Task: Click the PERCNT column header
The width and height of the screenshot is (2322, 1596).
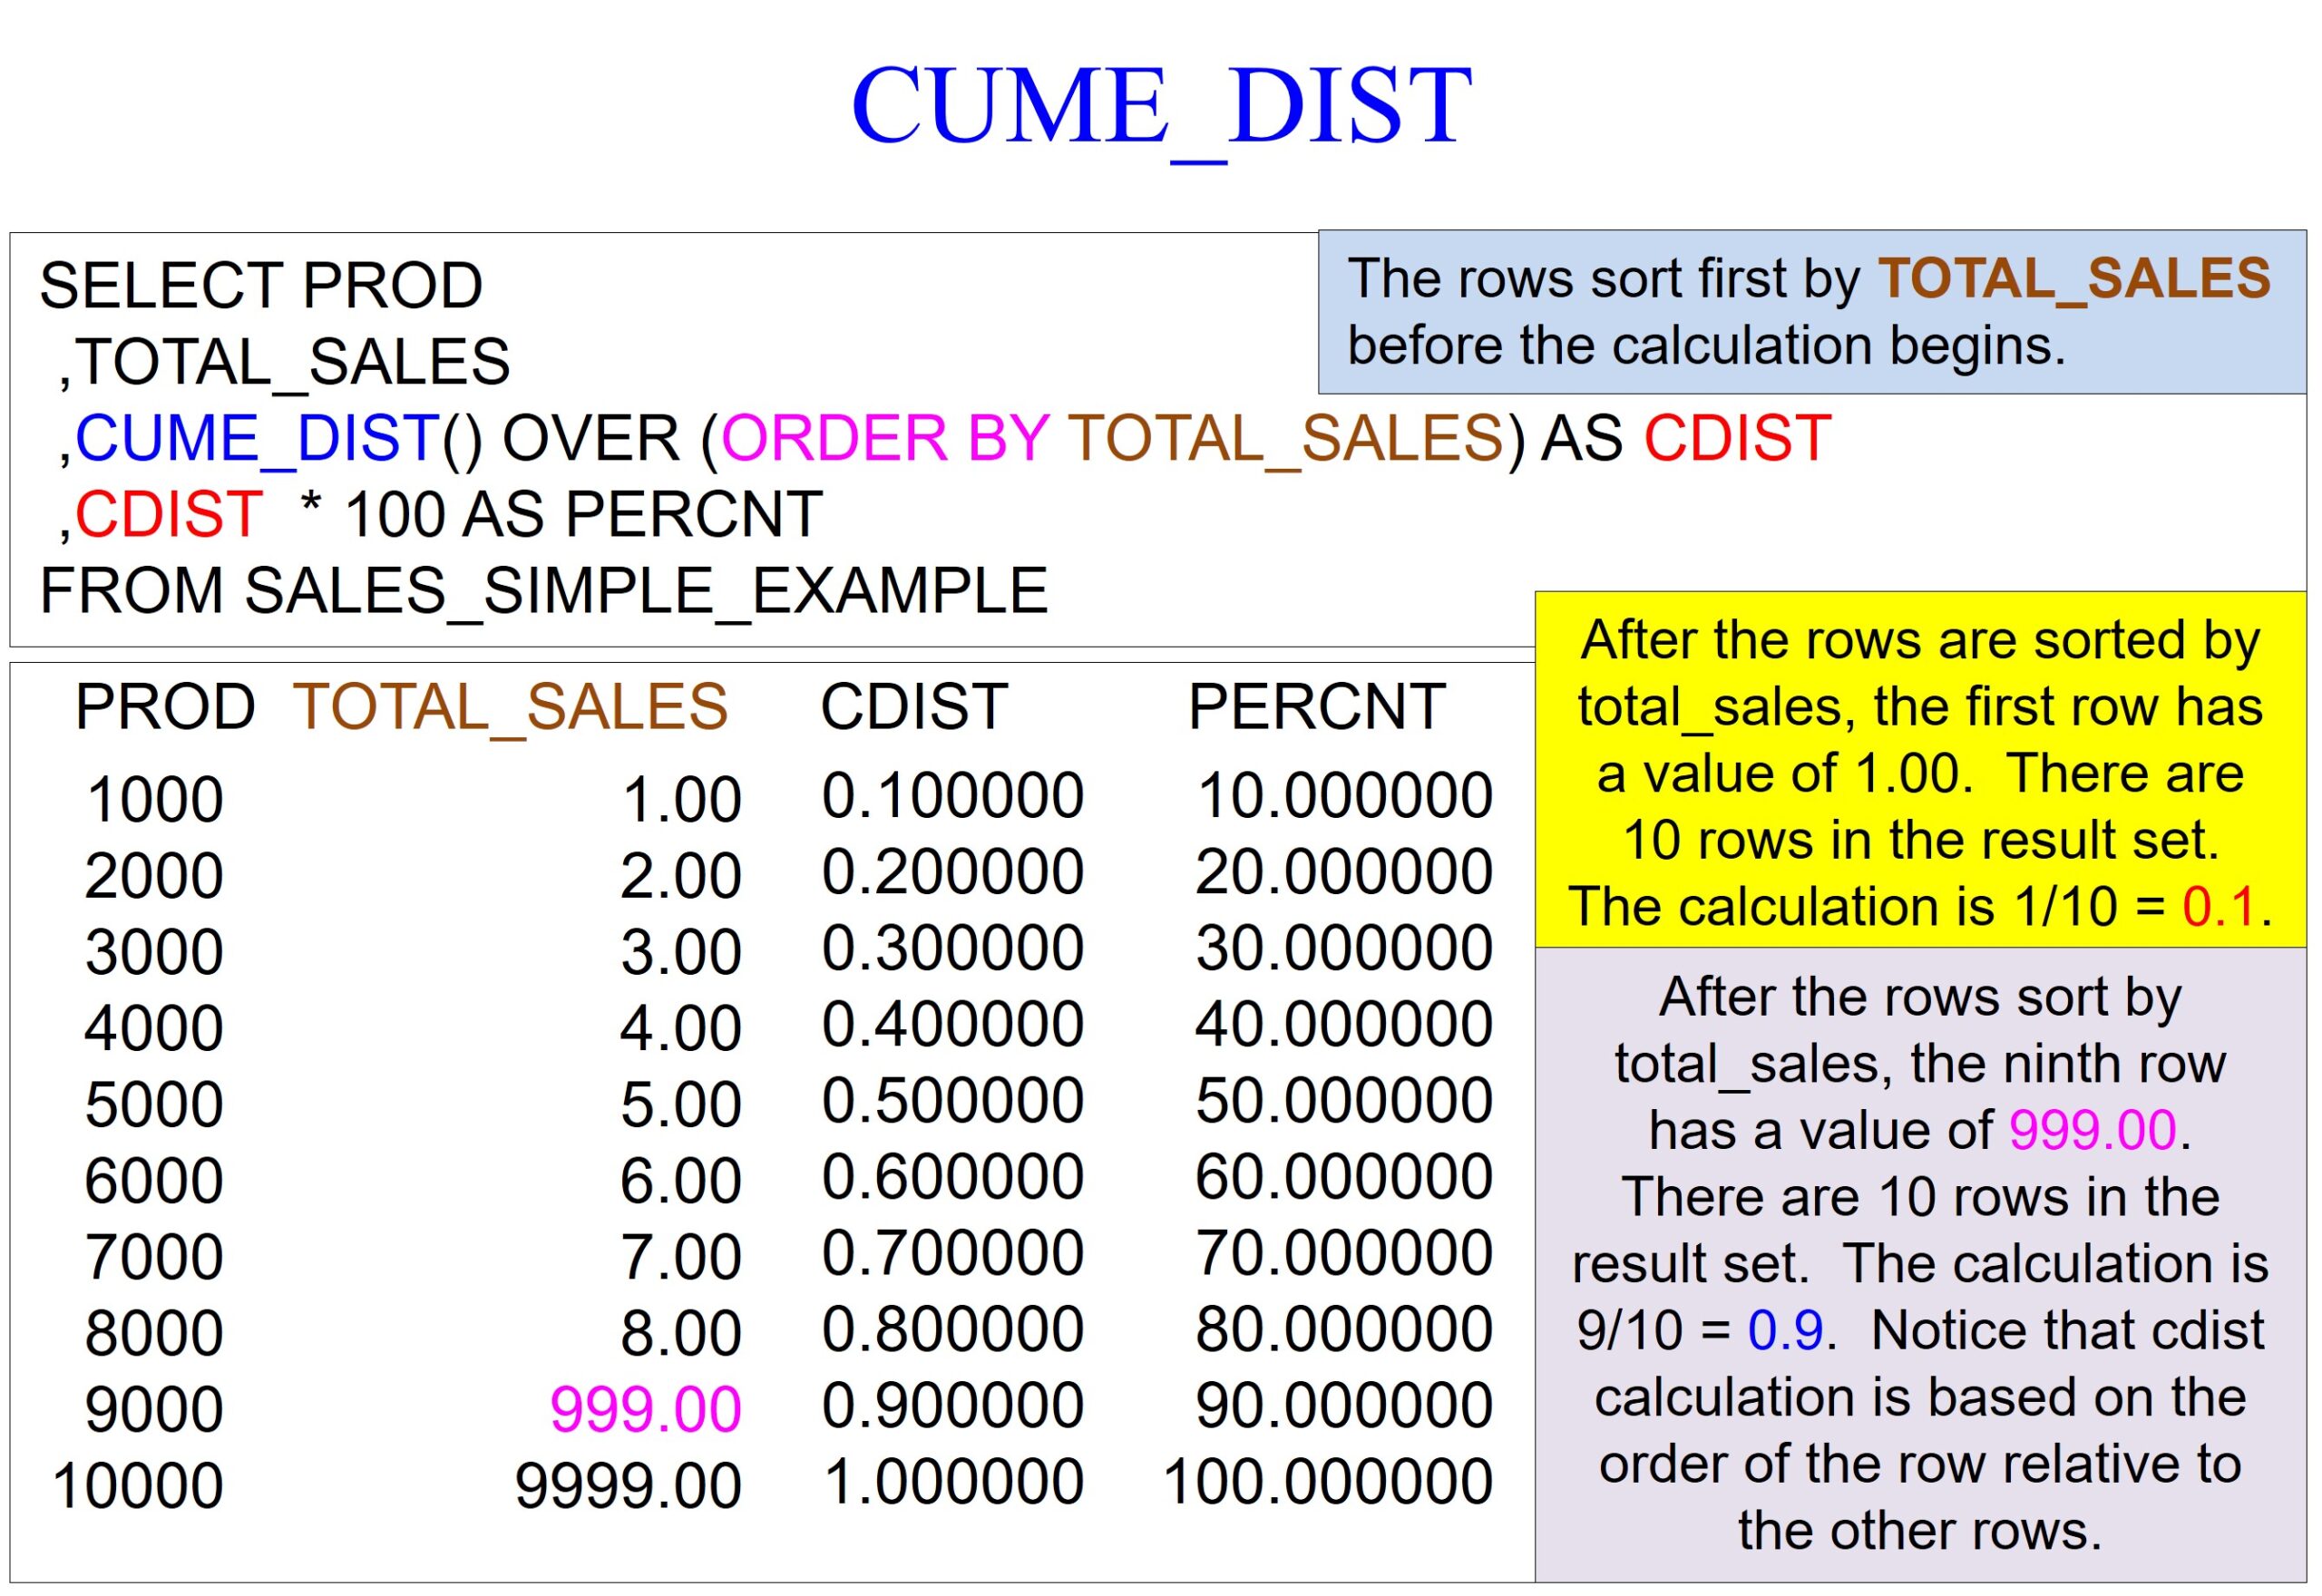Action: (1316, 708)
